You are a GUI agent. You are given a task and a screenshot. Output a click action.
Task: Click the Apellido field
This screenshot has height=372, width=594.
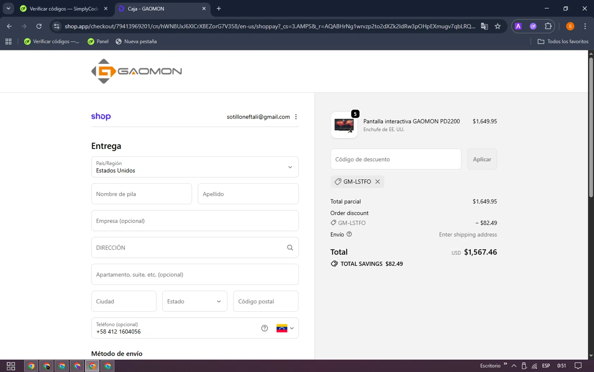(248, 194)
